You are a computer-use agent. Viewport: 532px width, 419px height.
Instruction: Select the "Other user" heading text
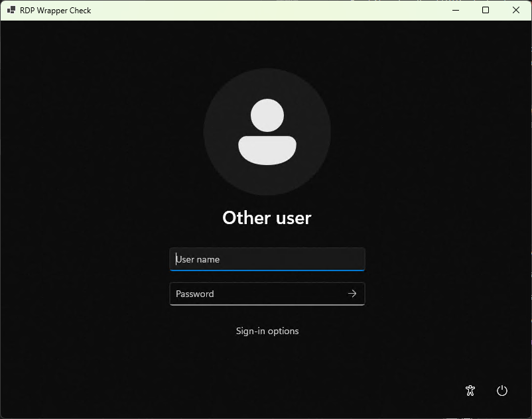tap(267, 217)
